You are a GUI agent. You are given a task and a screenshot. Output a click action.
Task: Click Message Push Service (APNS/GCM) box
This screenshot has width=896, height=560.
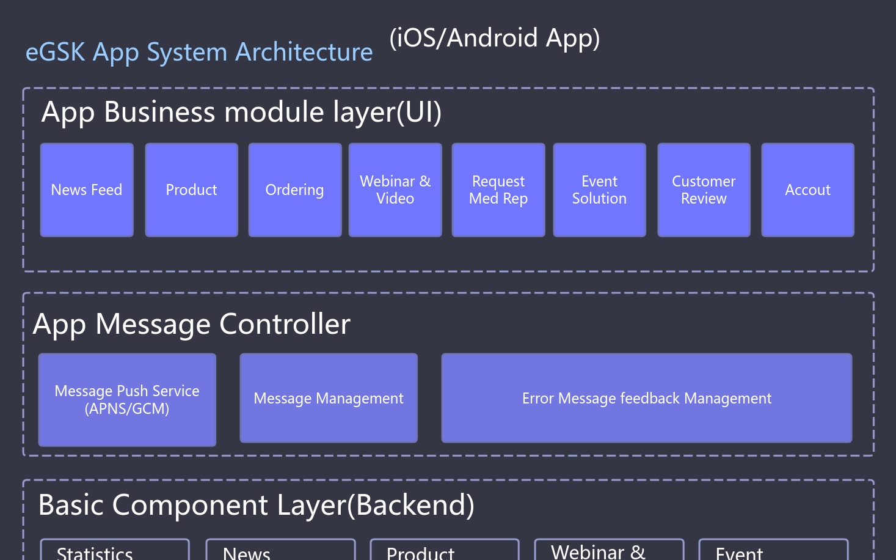(127, 400)
